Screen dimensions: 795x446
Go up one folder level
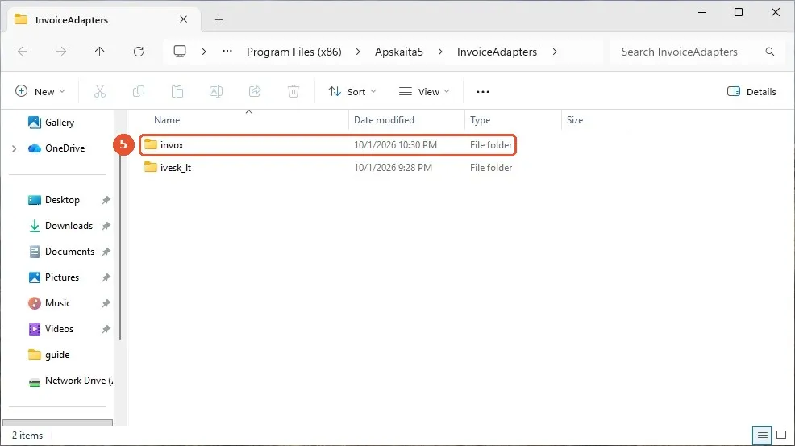point(99,52)
